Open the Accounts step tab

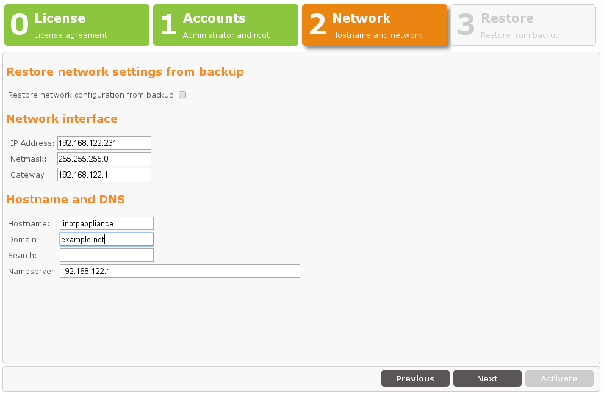click(226, 26)
